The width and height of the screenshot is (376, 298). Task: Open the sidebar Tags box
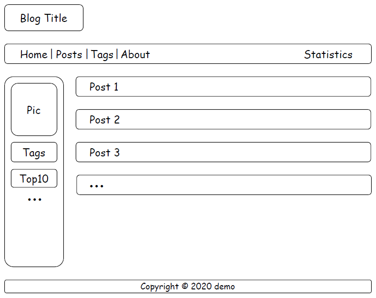(x=34, y=153)
